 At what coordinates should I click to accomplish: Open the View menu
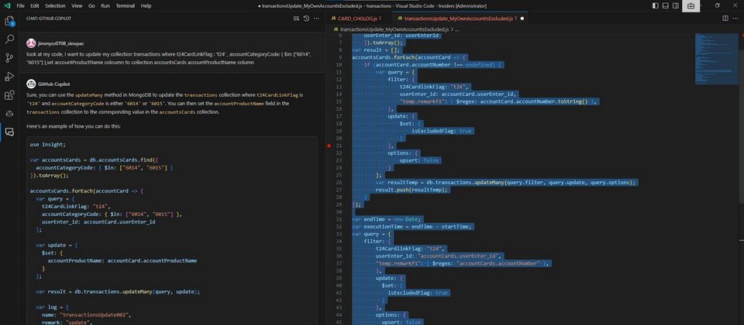click(77, 5)
